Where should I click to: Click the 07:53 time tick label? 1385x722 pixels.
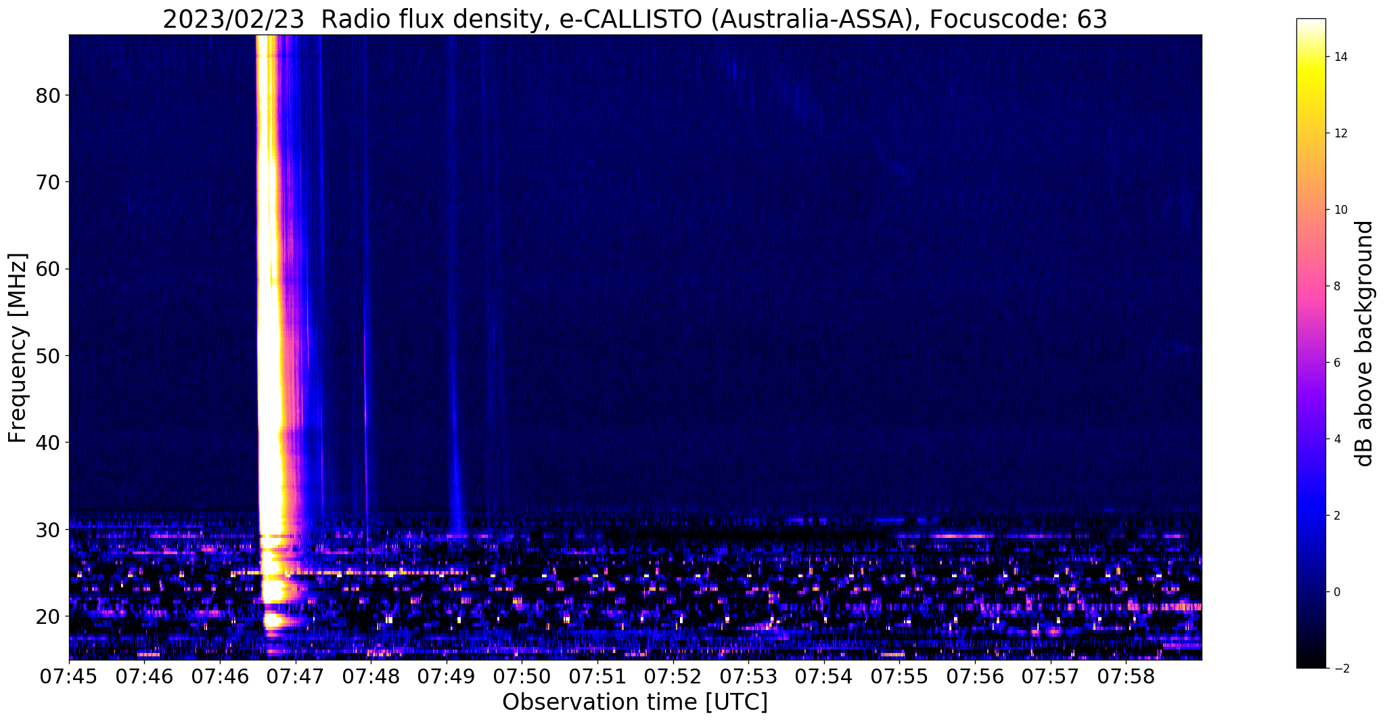point(748,677)
